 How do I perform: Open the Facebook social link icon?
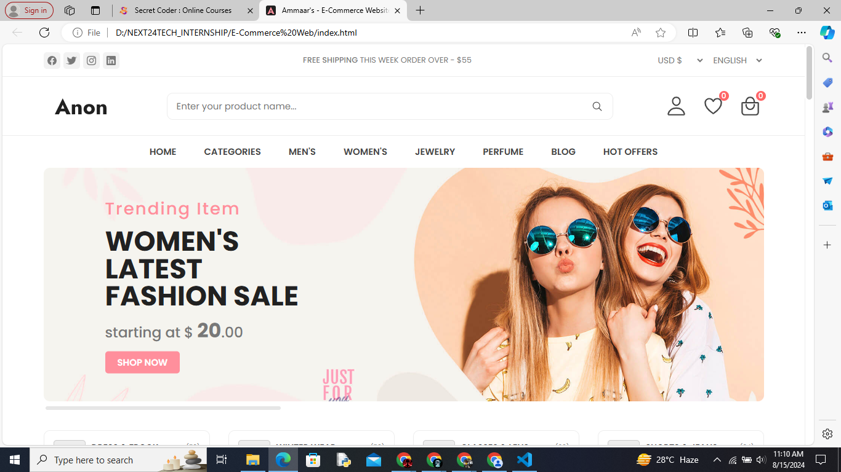[52, 60]
